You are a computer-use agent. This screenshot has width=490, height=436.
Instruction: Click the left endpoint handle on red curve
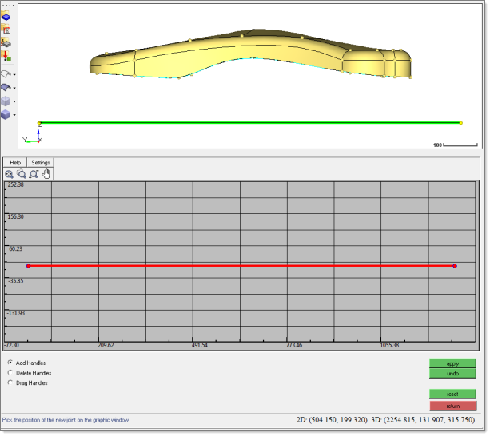28,265
